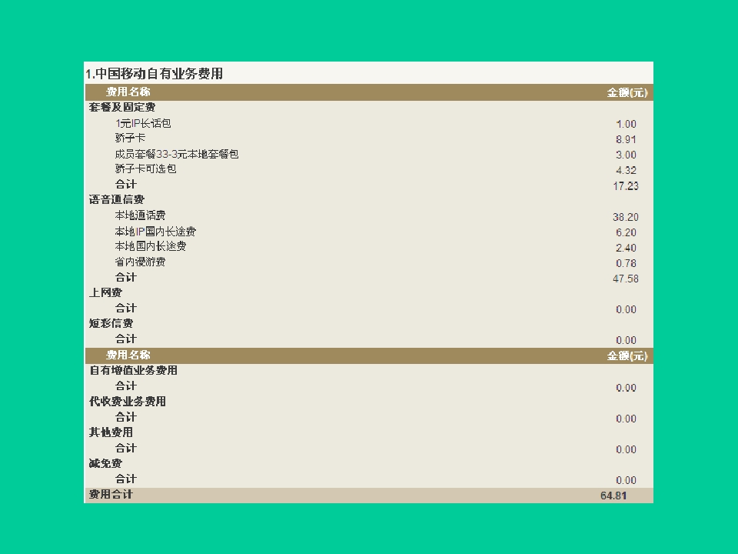
Task: Select the 3.00 amount value
Action: click(626, 155)
